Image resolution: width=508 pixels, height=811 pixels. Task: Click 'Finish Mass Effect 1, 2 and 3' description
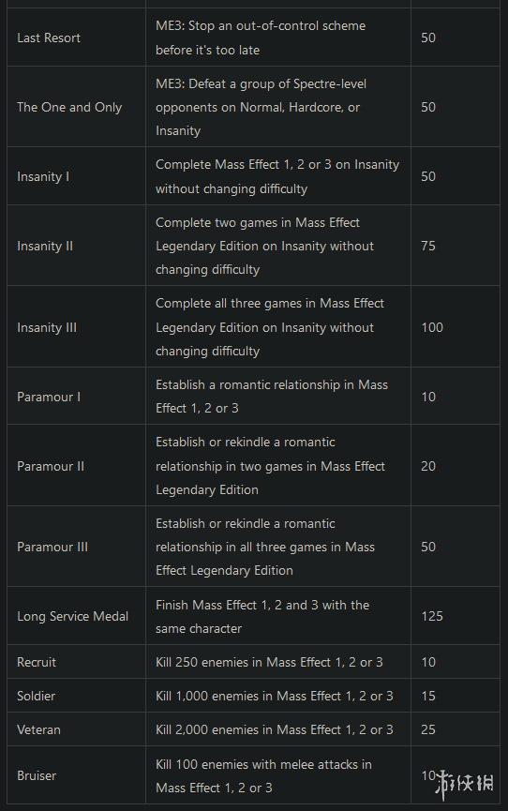[x=262, y=617]
